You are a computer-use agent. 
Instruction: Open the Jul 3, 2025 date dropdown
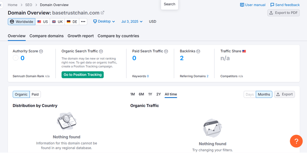(x=132, y=22)
